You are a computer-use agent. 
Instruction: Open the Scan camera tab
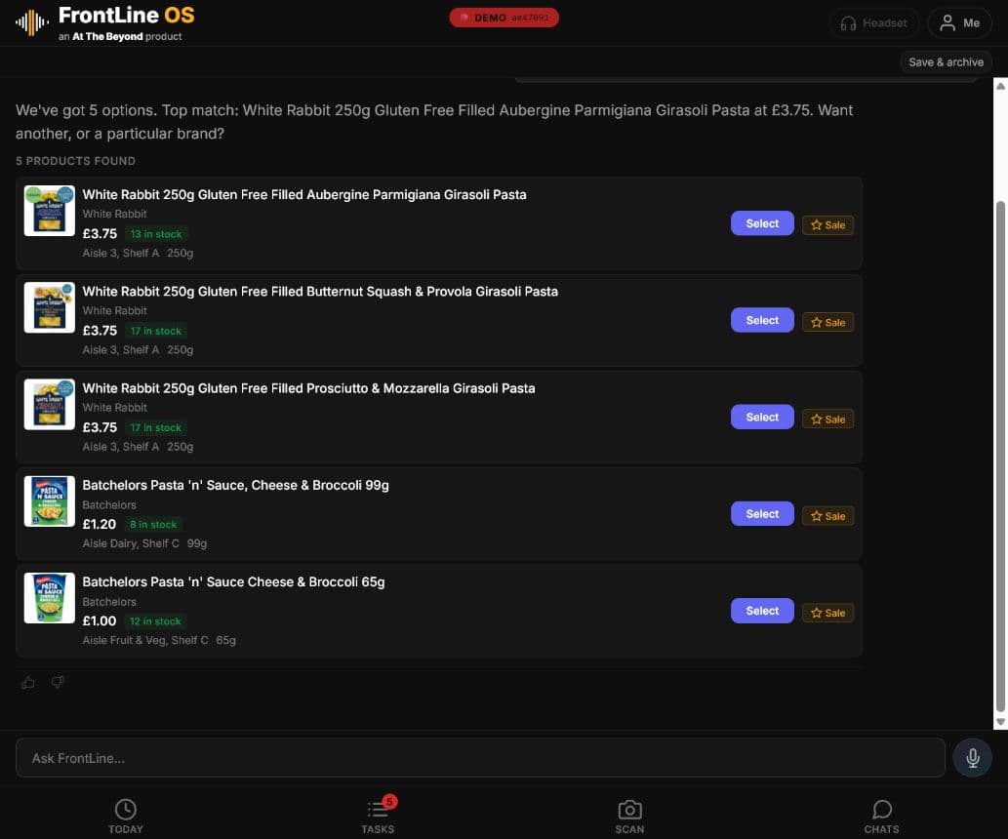(629, 817)
